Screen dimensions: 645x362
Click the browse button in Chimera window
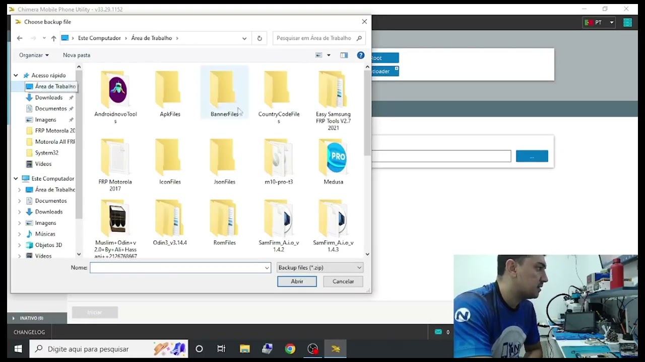click(532, 156)
